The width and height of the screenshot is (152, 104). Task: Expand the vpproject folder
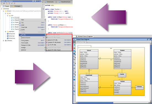6,32
